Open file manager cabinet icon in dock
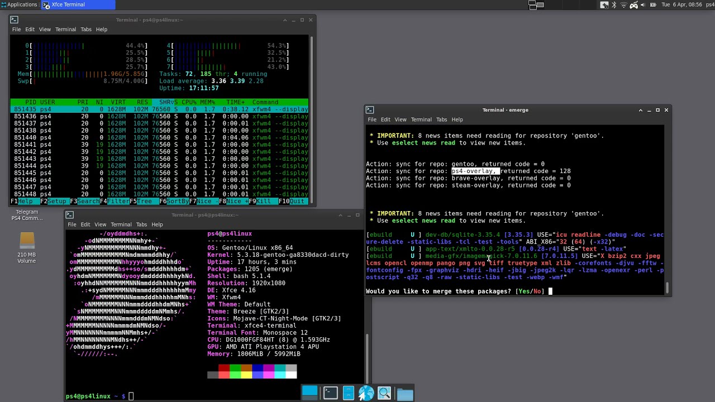The height and width of the screenshot is (402, 715). [x=349, y=393]
